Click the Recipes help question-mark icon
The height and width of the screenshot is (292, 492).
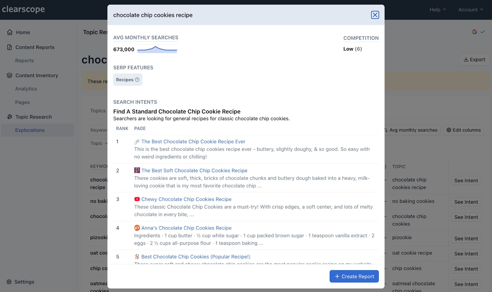(x=137, y=80)
